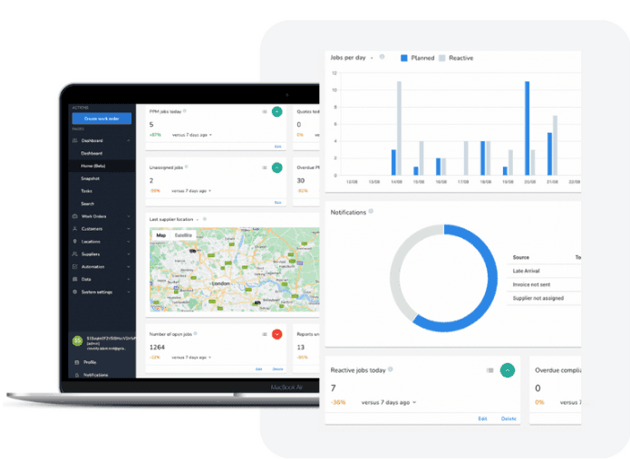Switch the map to Satellite view
Viewport: 630px width, 459px height.
point(183,235)
